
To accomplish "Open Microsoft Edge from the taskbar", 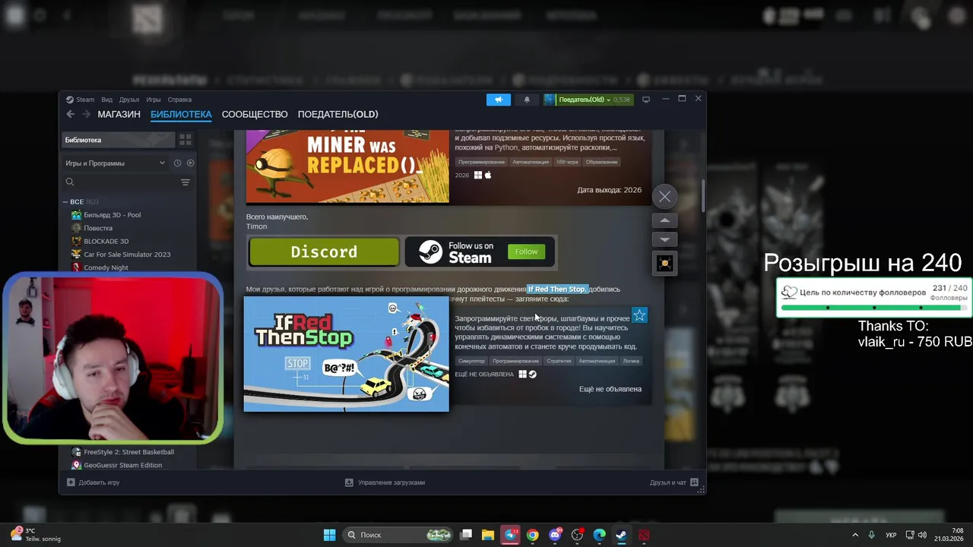I will coord(599,535).
